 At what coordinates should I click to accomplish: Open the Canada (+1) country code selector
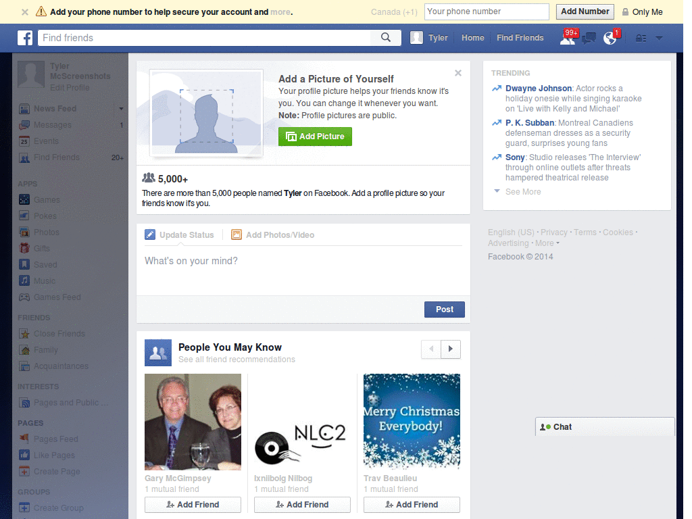tap(394, 12)
